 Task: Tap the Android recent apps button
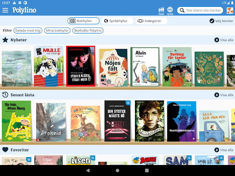coord(147,170)
